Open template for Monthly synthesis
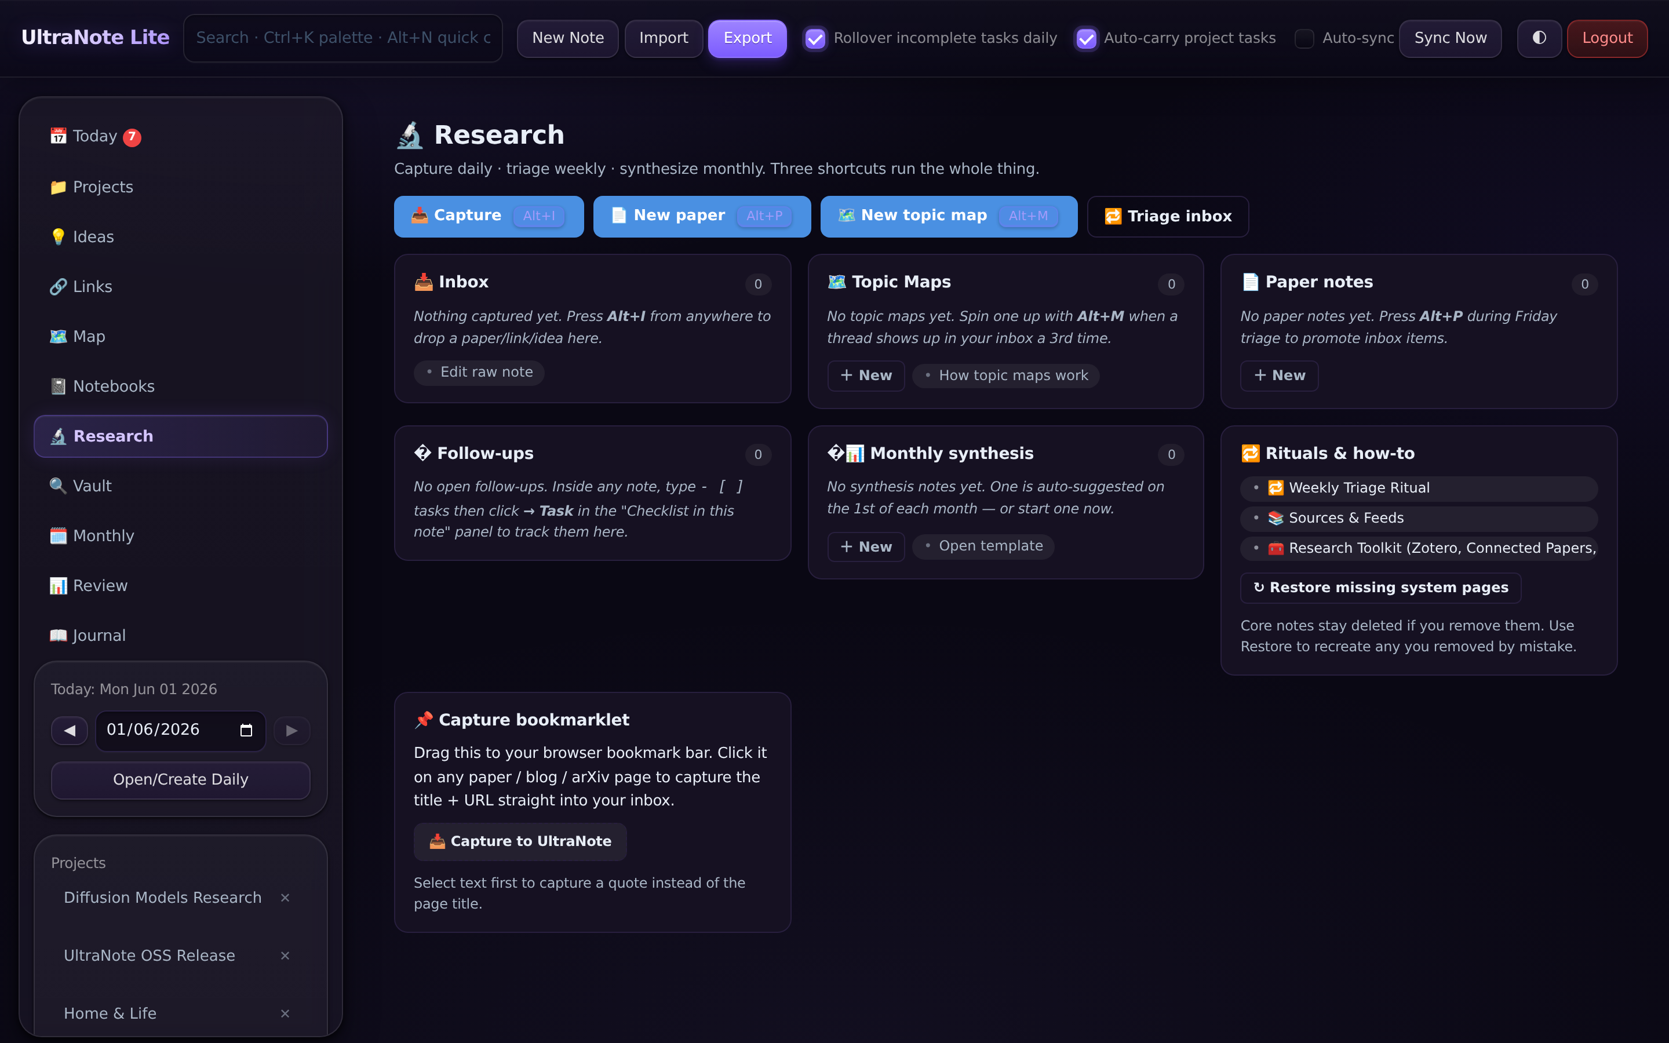This screenshot has width=1669, height=1043. (983, 546)
